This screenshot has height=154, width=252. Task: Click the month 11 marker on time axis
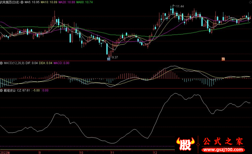pyautogui.click(x=112, y=152)
